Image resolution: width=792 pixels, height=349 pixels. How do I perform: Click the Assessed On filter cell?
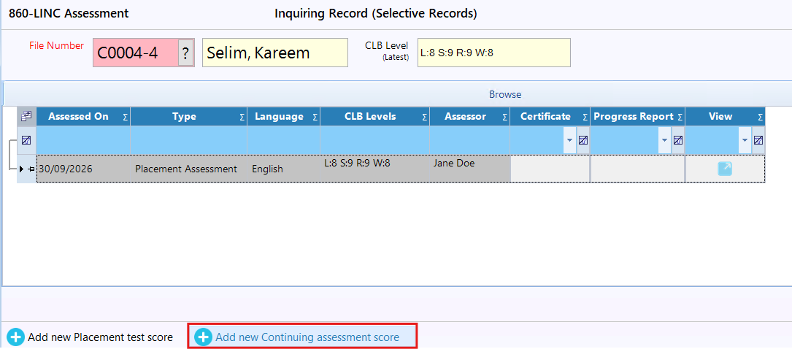[83, 140]
